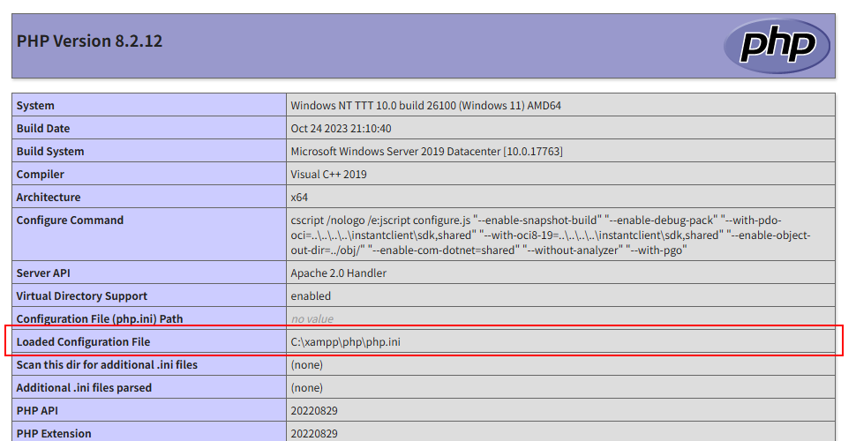Select the Build Date value Oct 24 2023
Image resolution: width=856 pixels, height=441 pixels.
tap(339, 129)
